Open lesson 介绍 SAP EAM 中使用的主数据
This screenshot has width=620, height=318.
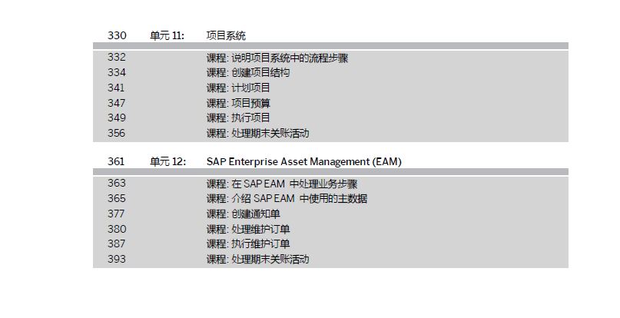click(287, 198)
